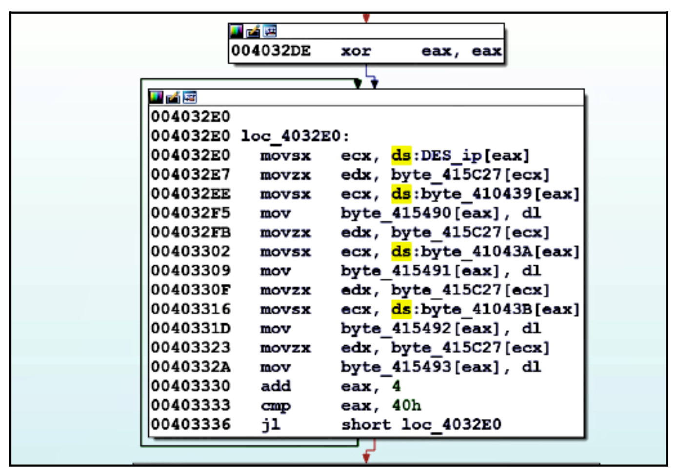Click the graph icon in the xor block header
The image size is (679, 470).
(270, 31)
